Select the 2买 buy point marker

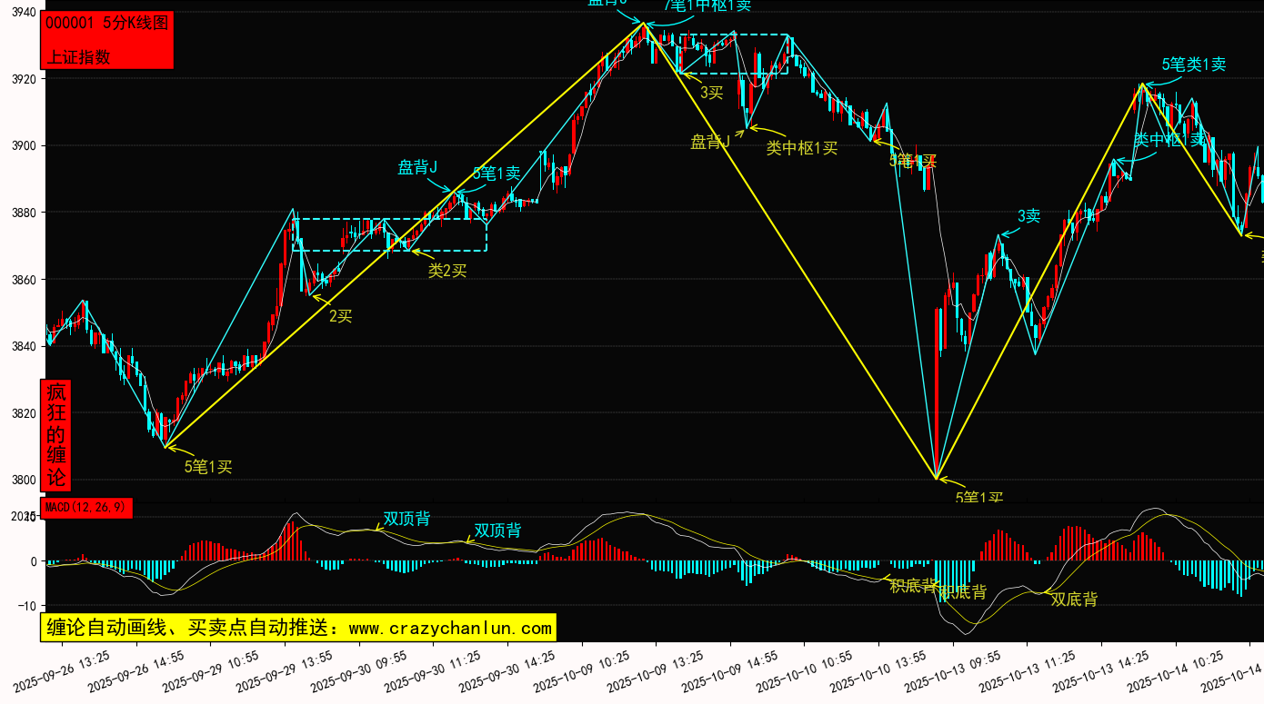[340, 316]
